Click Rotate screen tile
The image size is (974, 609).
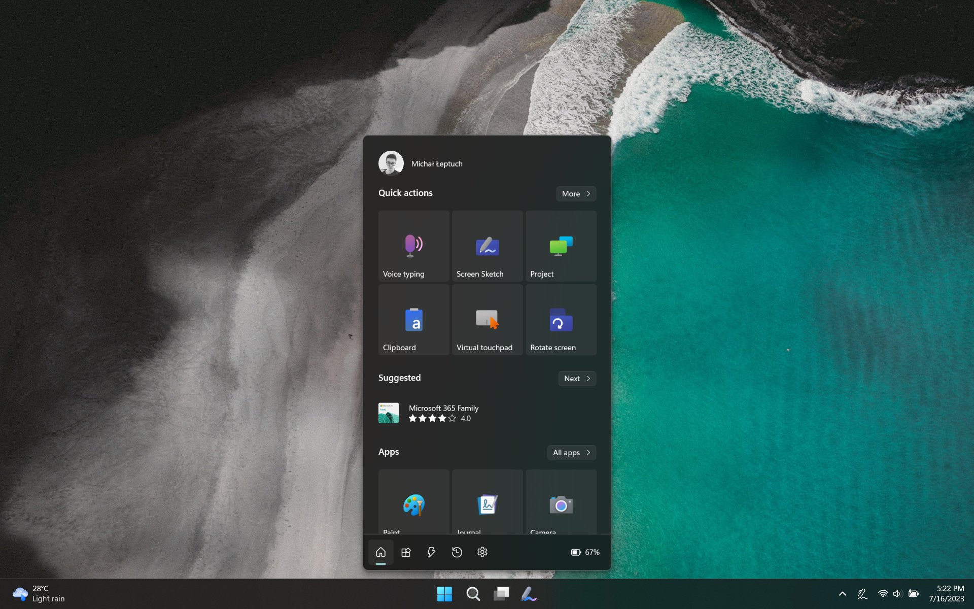561,320
